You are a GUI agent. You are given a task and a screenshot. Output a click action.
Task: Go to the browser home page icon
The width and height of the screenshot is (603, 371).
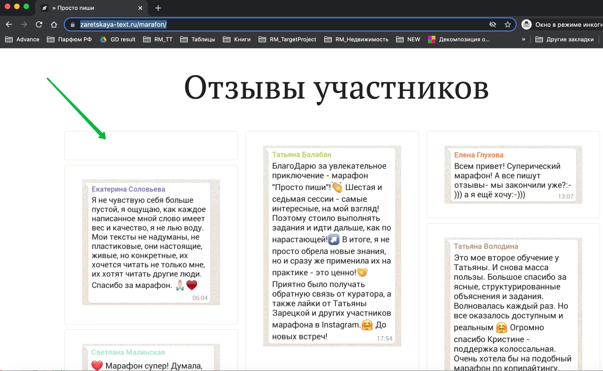[x=54, y=24]
